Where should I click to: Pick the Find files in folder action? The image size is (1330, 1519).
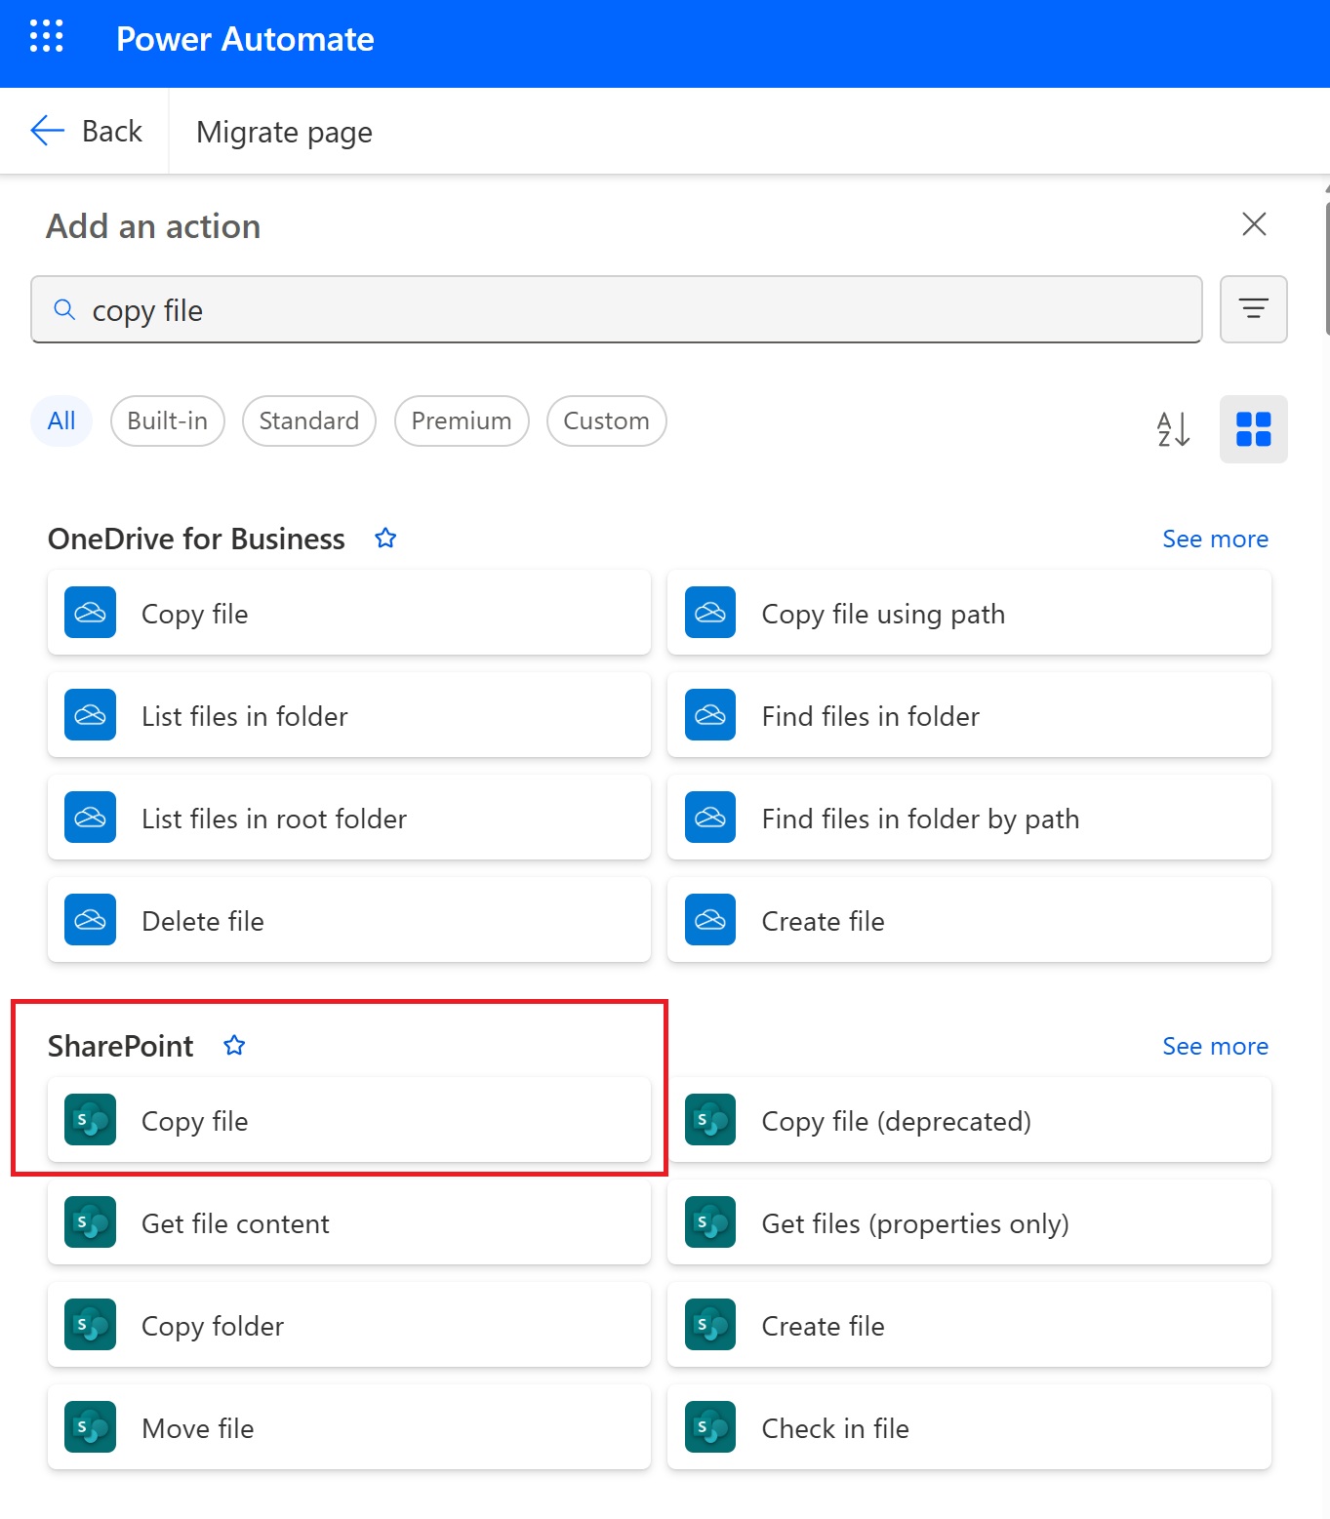[x=968, y=715]
